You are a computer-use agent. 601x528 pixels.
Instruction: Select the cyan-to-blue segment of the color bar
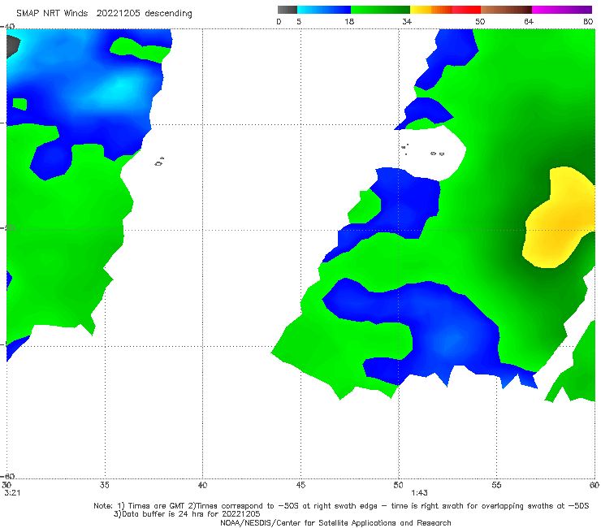pyautogui.click(x=324, y=10)
